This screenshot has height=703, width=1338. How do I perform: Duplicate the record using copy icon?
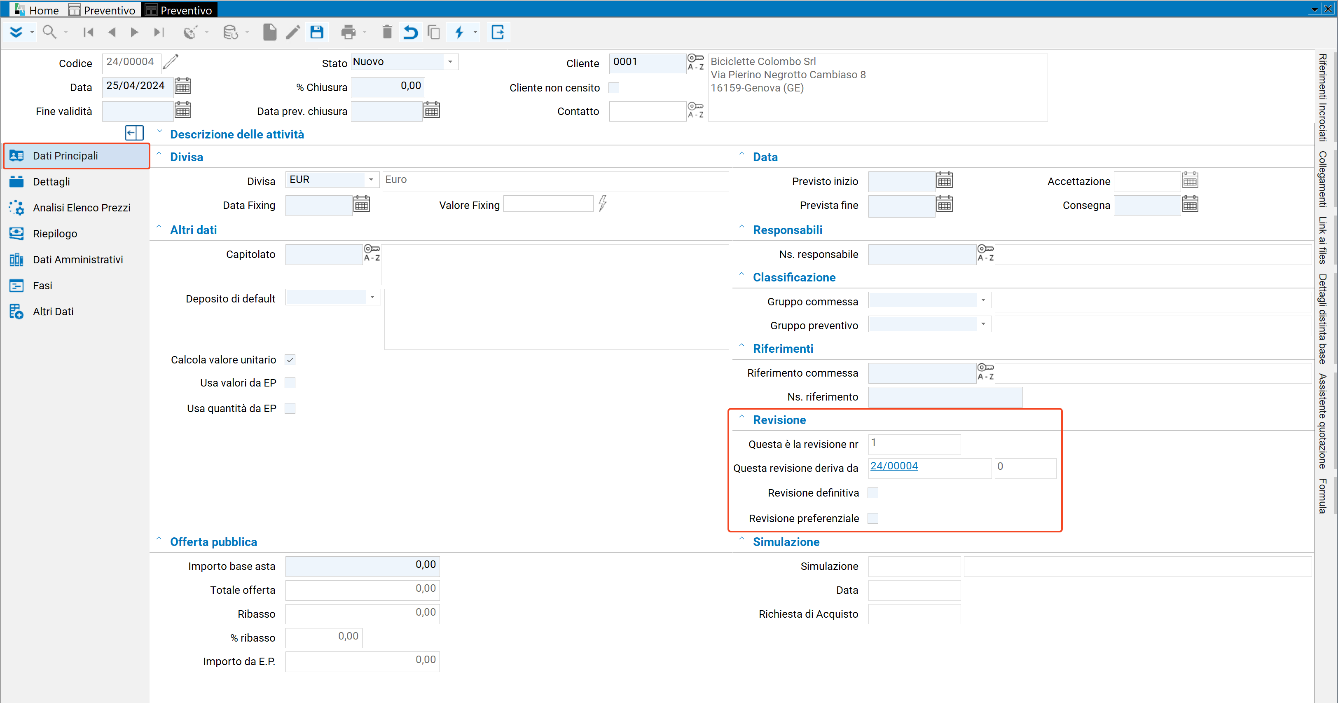click(434, 32)
